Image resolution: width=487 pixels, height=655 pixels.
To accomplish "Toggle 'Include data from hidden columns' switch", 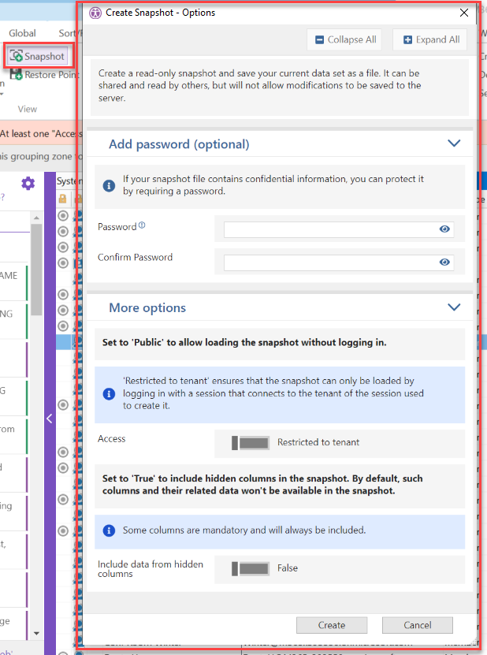I will click(x=251, y=568).
